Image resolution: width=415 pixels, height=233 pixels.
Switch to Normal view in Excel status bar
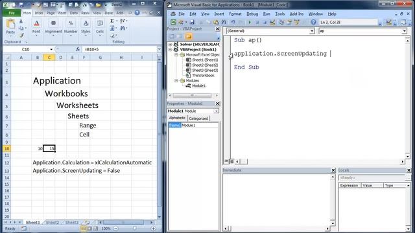pyautogui.click(x=84, y=228)
